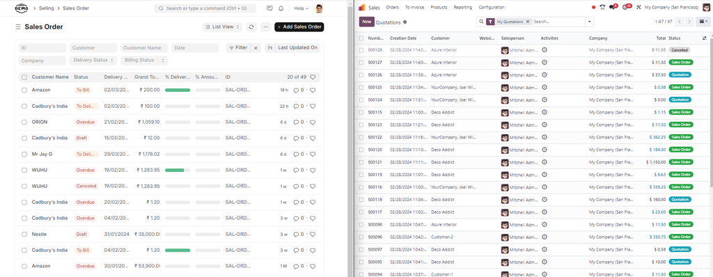The height and width of the screenshot is (277, 713).
Task: Go to next page in Odoo pager
Action: pyautogui.click(x=690, y=22)
